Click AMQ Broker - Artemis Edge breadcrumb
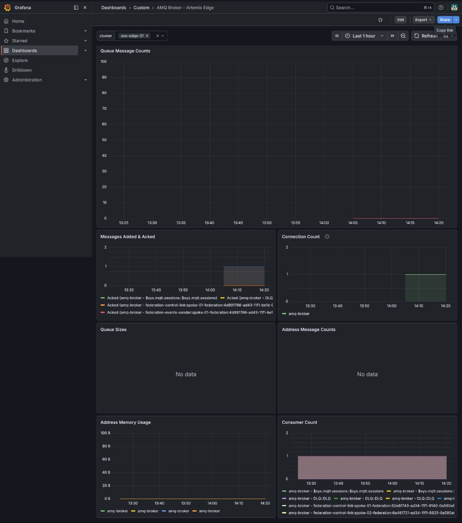462x523 pixels. coord(185,7)
